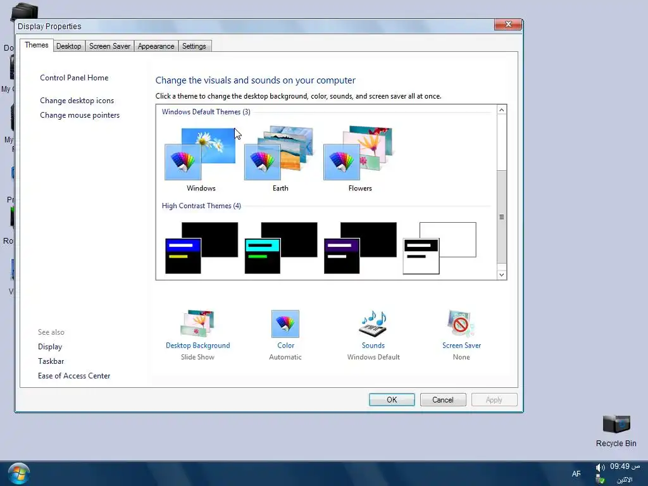
Task: Click the taskbar clock showing 09:49
Action: click(625, 466)
